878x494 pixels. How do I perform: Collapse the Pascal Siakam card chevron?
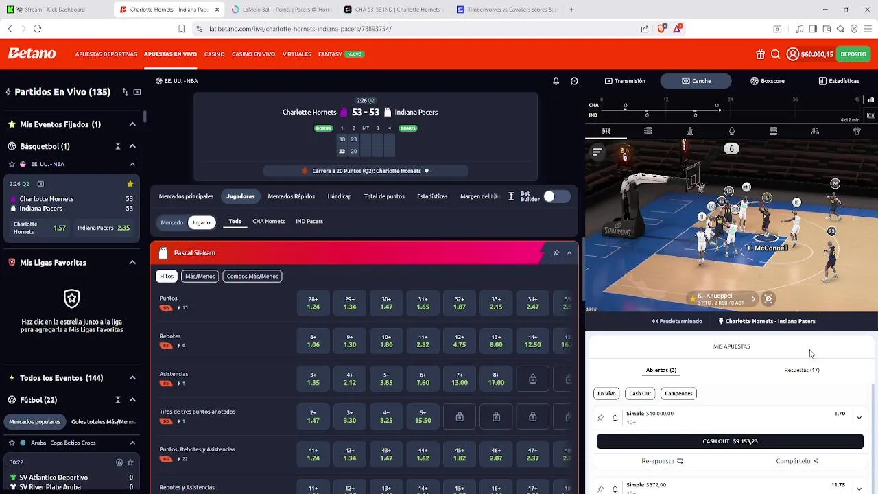click(x=569, y=253)
